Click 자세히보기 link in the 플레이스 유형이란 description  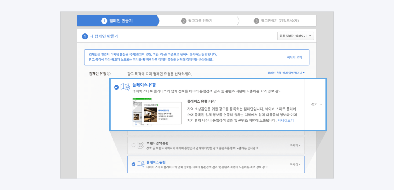286,120
